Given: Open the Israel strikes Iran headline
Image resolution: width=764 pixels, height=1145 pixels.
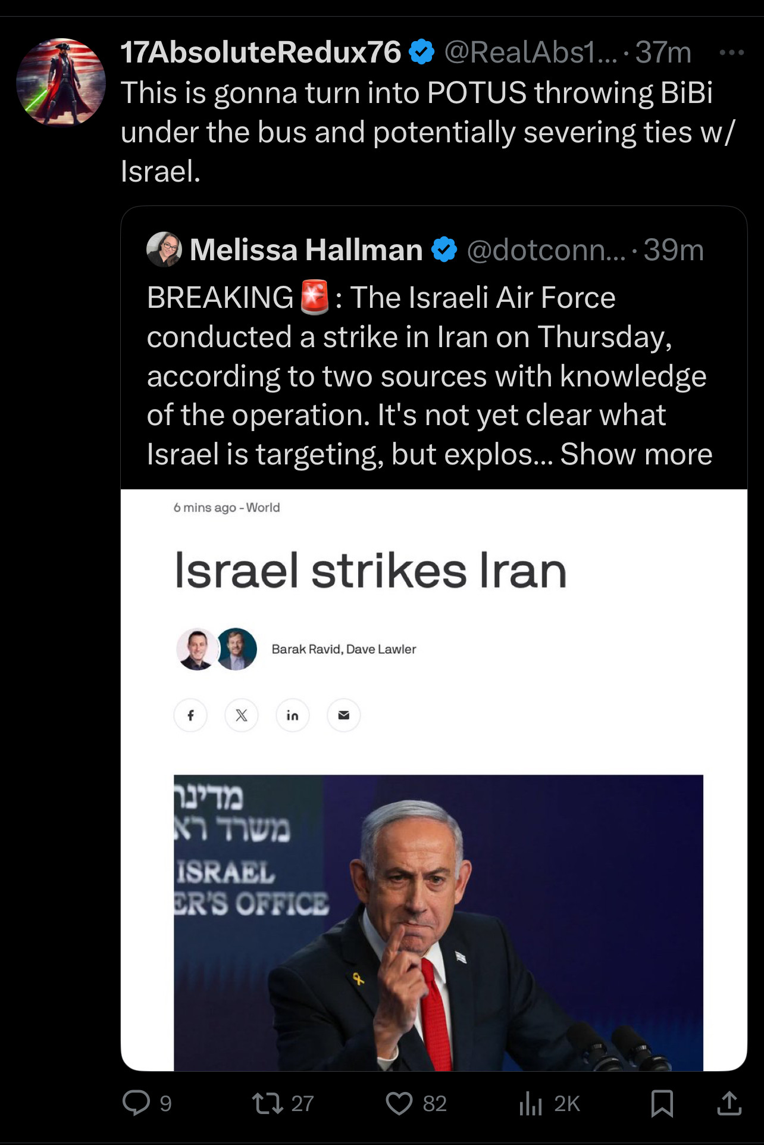Looking at the screenshot, I should click(x=370, y=570).
